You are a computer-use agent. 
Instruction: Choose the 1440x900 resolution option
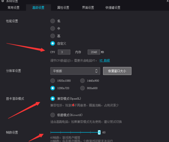(x=82, y=81)
